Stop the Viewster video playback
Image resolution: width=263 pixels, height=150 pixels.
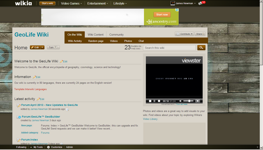tap(150, 101)
